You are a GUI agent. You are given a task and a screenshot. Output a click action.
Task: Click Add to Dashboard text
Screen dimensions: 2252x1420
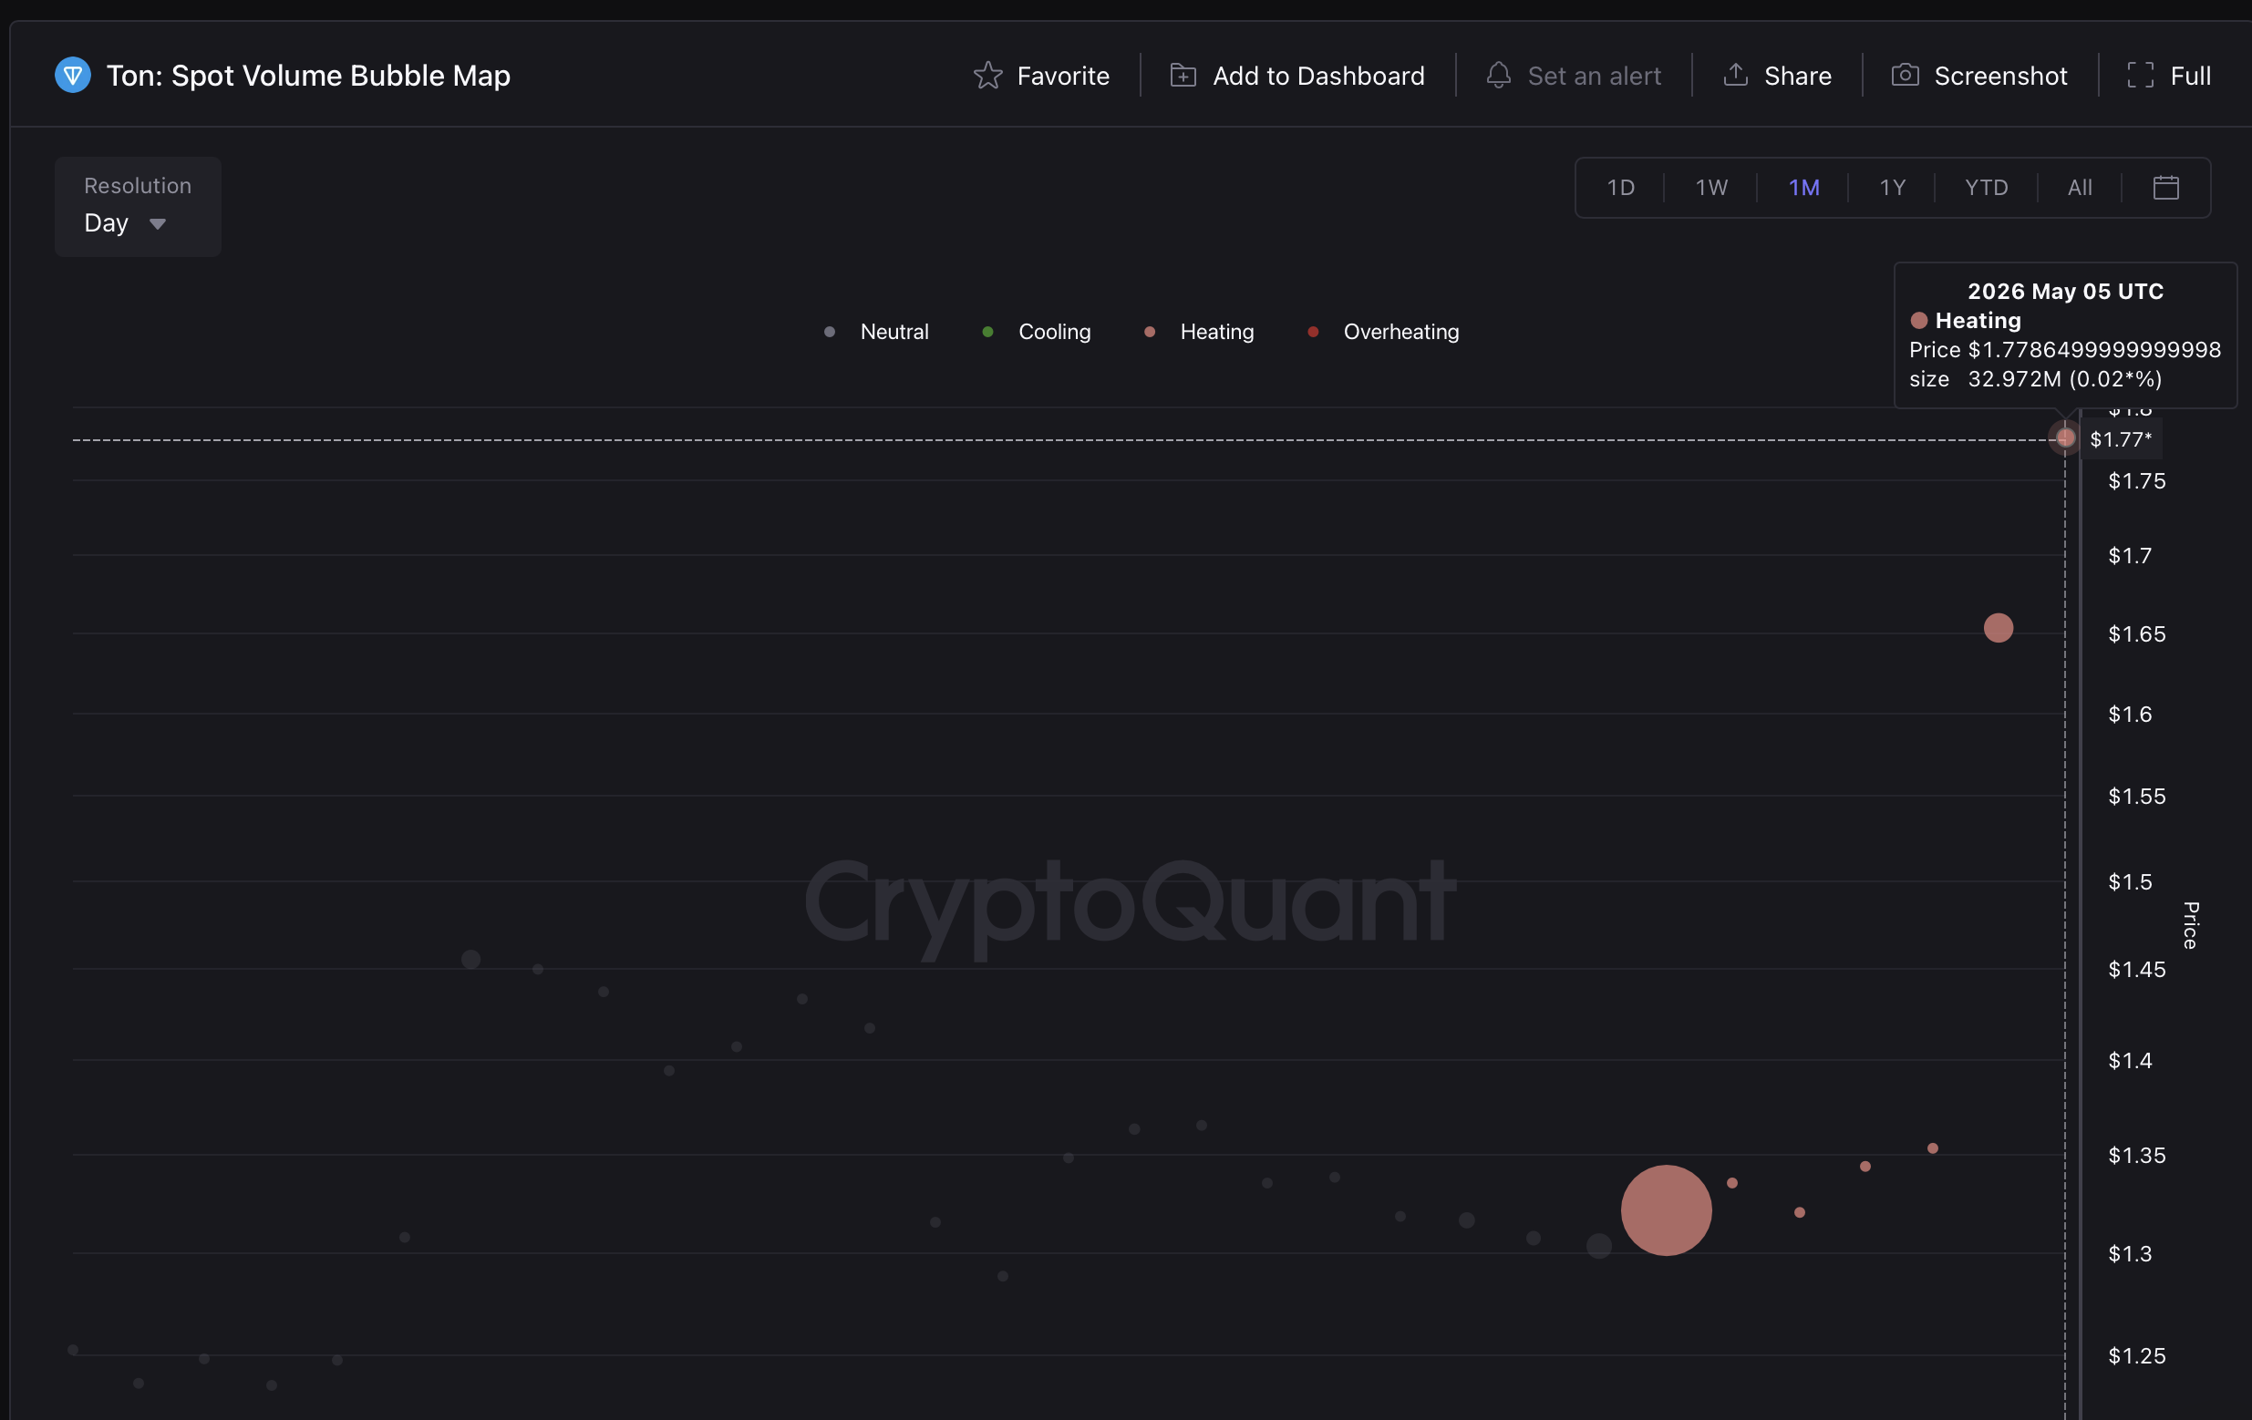[1318, 76]
